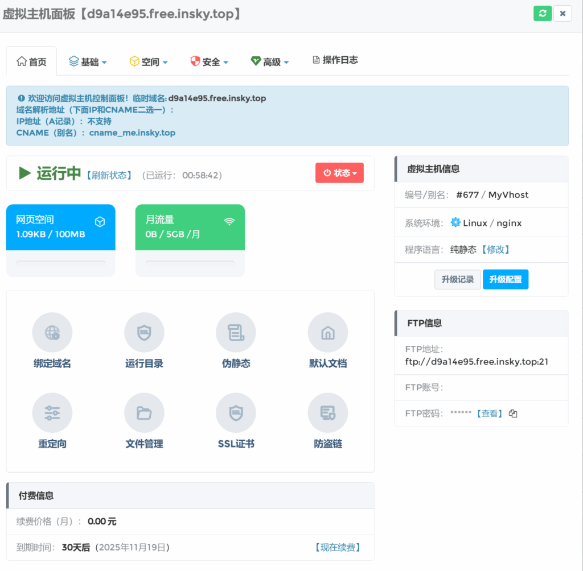The width and height of the screenshot is (583, 571).
Task: Open the 状态 (status) dropdown
Action: (339, 173)
